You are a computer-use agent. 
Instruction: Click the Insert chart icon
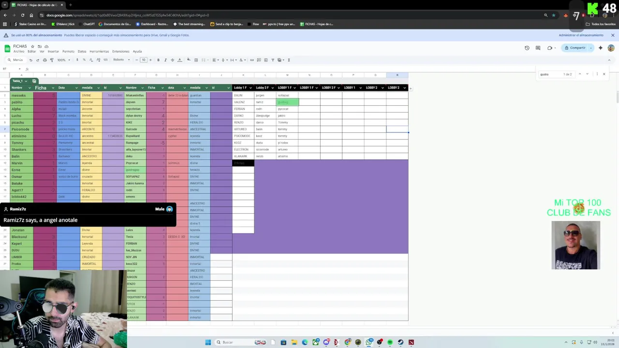pyautogui.click(x=265, y=60)
